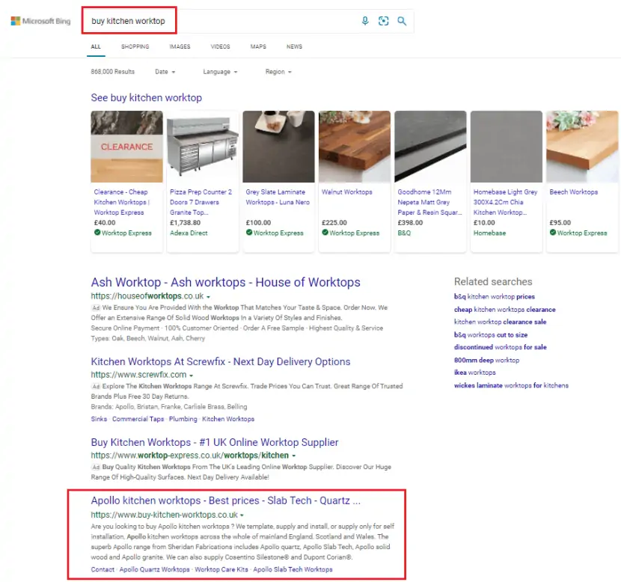Open 'Ash Worktop - House of Worktops' result
Viewport: 621px width, 582px height.
[x=225, y=282]
